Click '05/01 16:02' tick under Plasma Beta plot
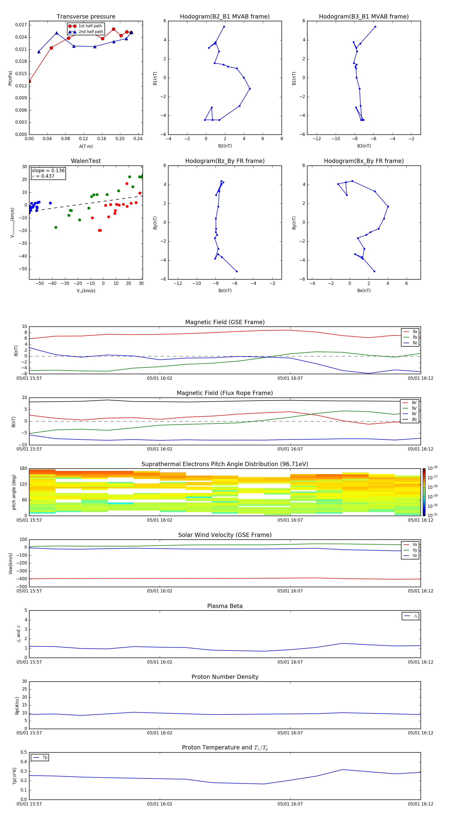This screenshot has width=450, height=826. point(159,662)
